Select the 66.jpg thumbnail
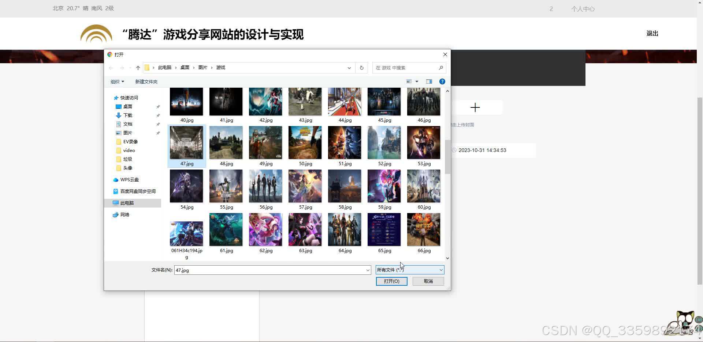 (424, 229)
